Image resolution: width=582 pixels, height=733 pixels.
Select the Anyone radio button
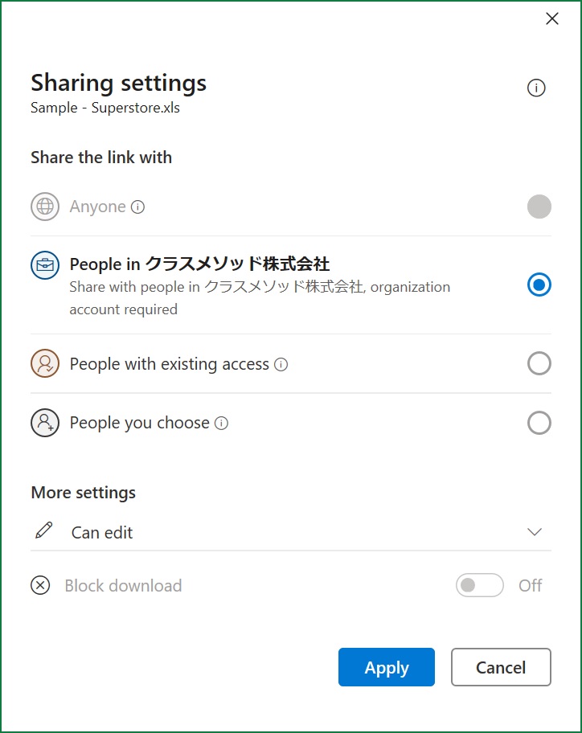539,206
